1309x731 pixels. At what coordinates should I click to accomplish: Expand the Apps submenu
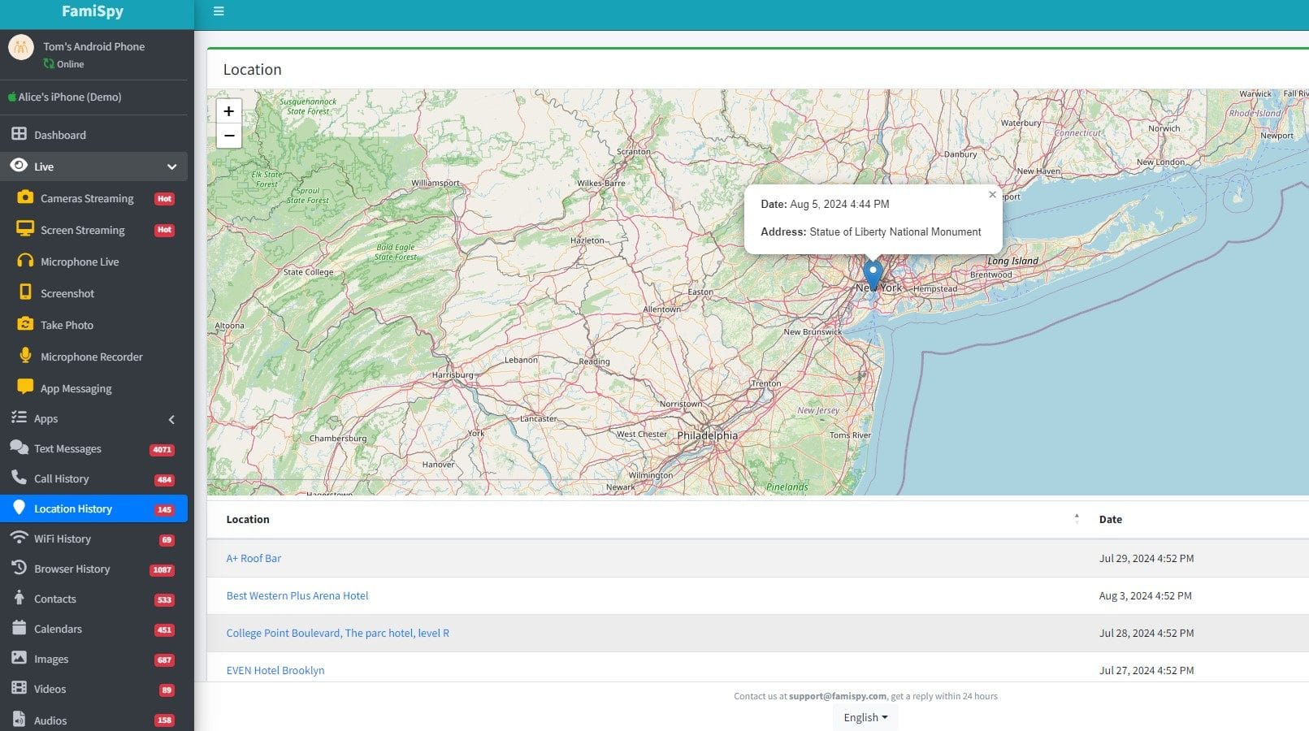point(171,419)
